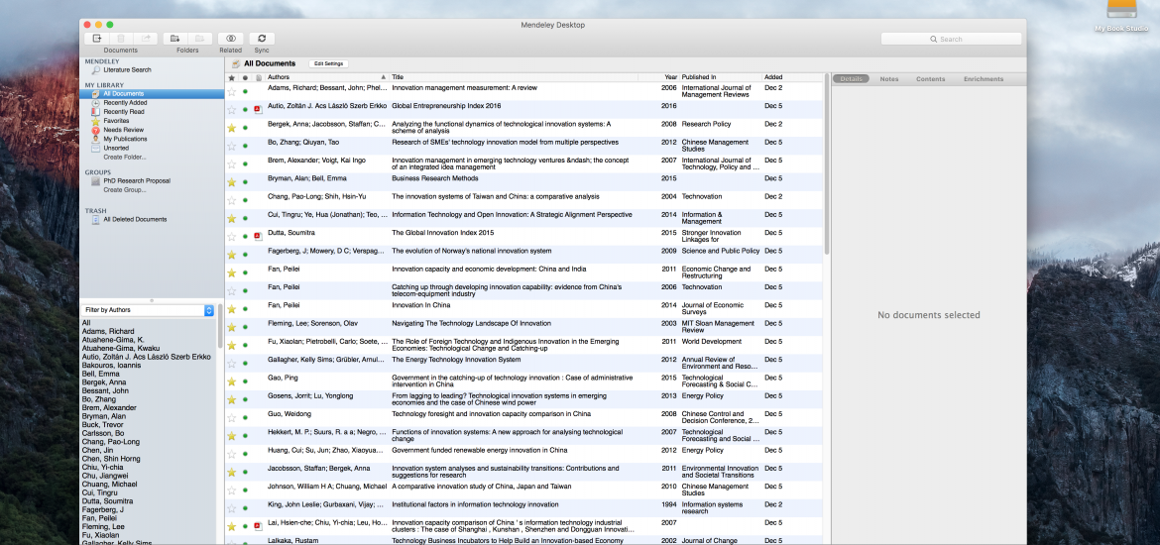Viewport: 1160px width, 545px height.
Task: Filter by author Fleming, Lee
Action: click(103, 526)
